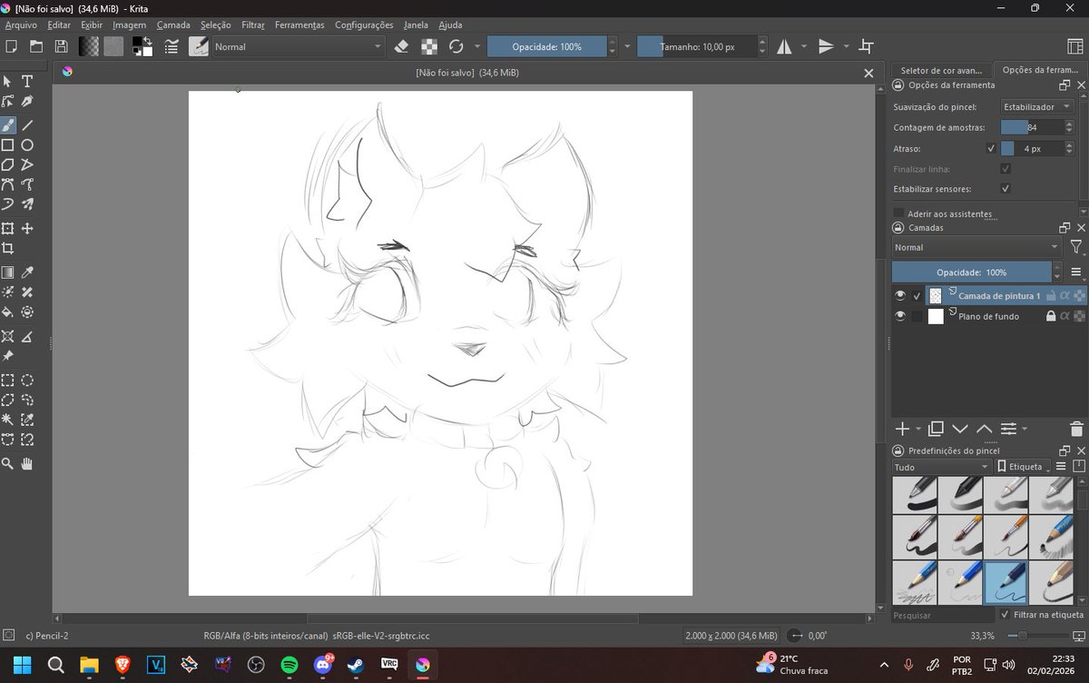Click the wrap around mode icon
The height and width of the screenshot is (683, 1089).
(x=867, y=46)
